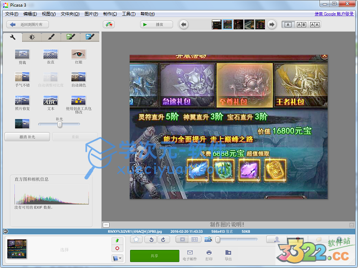Go to the next photo with right arrow
358x268 pixels.
tap(272, 24)
